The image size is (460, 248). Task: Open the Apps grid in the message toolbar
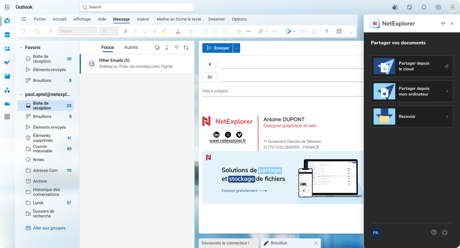(x=339, y=31)
